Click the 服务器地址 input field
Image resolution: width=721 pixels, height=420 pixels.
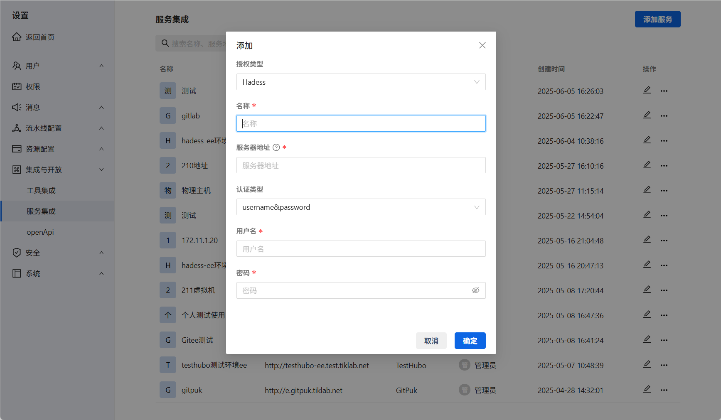coord(361,165)
